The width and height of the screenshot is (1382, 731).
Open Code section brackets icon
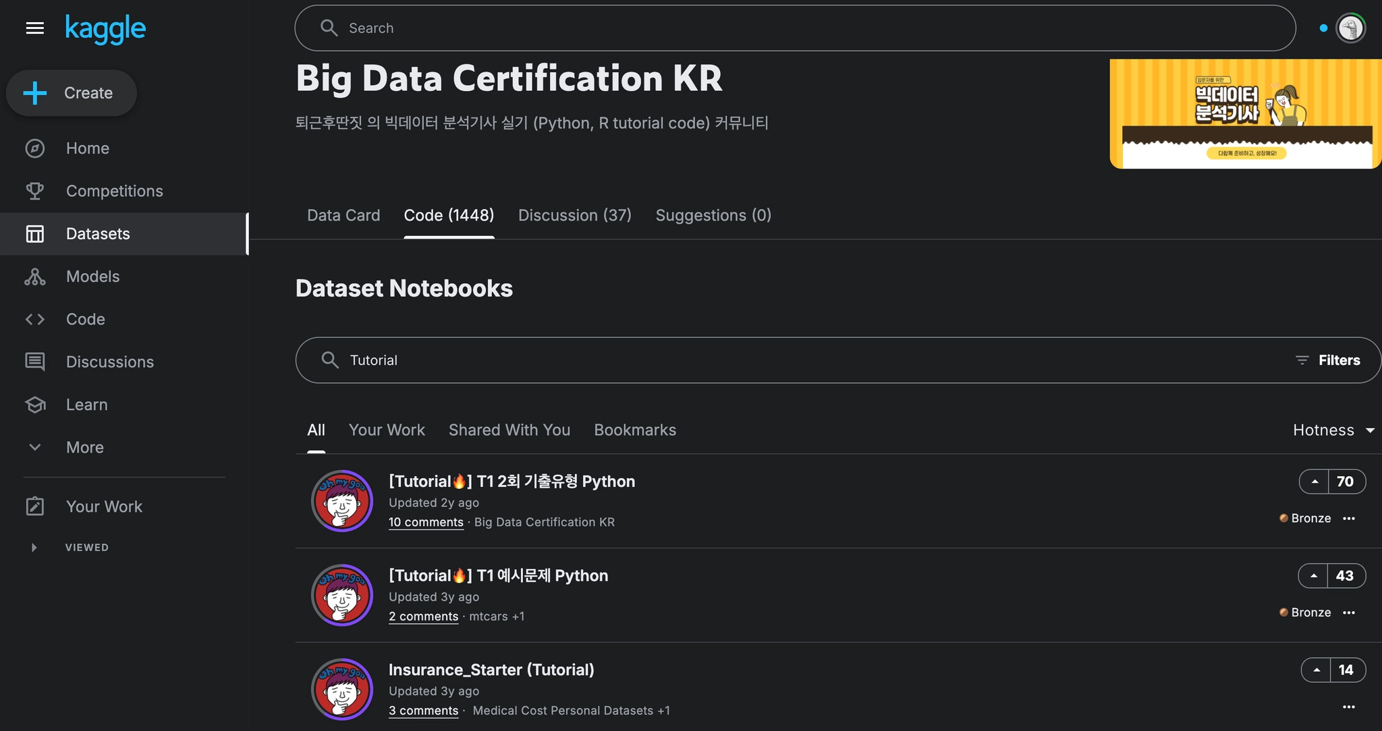[x=34, y=319]
